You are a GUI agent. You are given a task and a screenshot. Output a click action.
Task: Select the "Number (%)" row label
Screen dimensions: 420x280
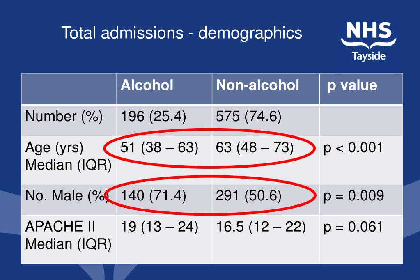[64, 117]
